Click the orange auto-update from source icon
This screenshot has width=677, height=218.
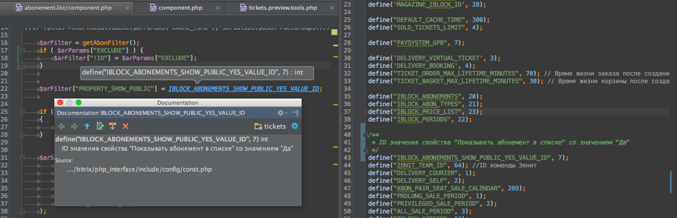(113, 126)
